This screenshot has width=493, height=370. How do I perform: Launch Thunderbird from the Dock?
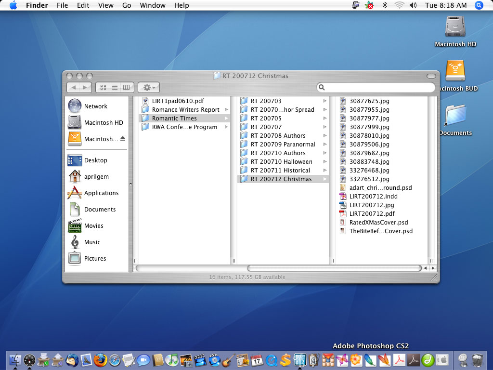pyautogui.click(x=72, y=360)
